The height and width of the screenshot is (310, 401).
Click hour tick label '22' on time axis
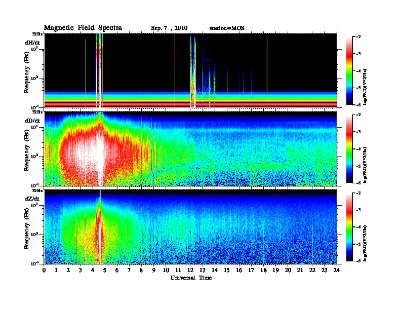coord(312,270)
